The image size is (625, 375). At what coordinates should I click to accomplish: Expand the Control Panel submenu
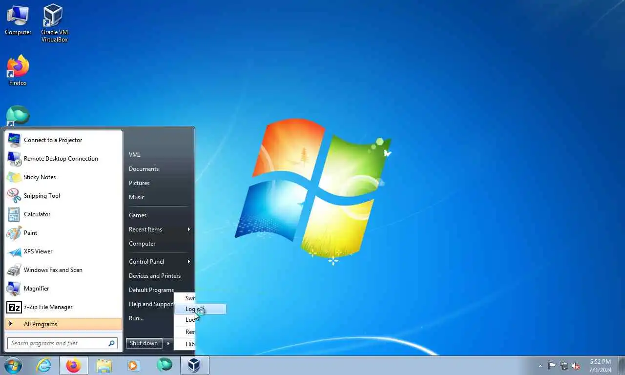coord(159,262)
